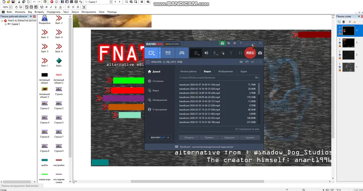Screen dimensions: 363x191
Task: Toggle eye visibility of layer 3
Action: click(340, 43)
